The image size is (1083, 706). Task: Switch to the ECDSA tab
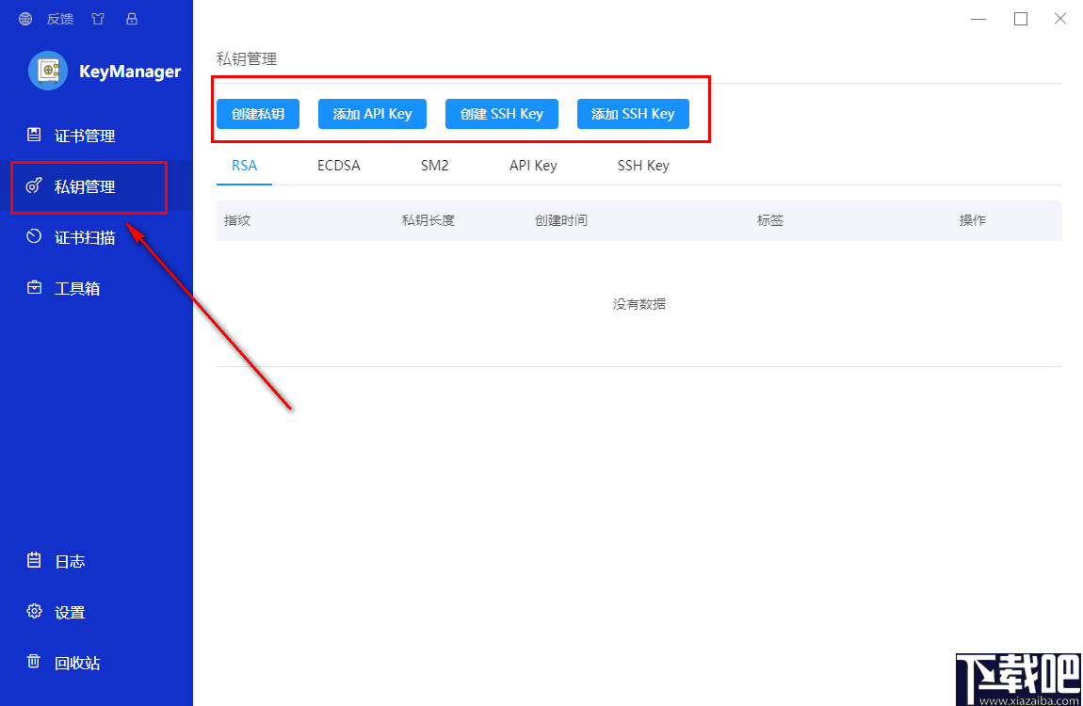[339, 165]
